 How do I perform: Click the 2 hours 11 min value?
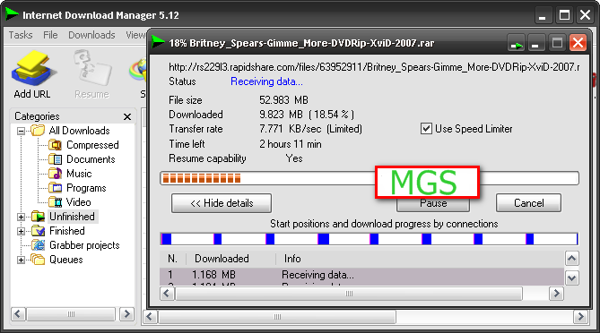click(291, 144)
